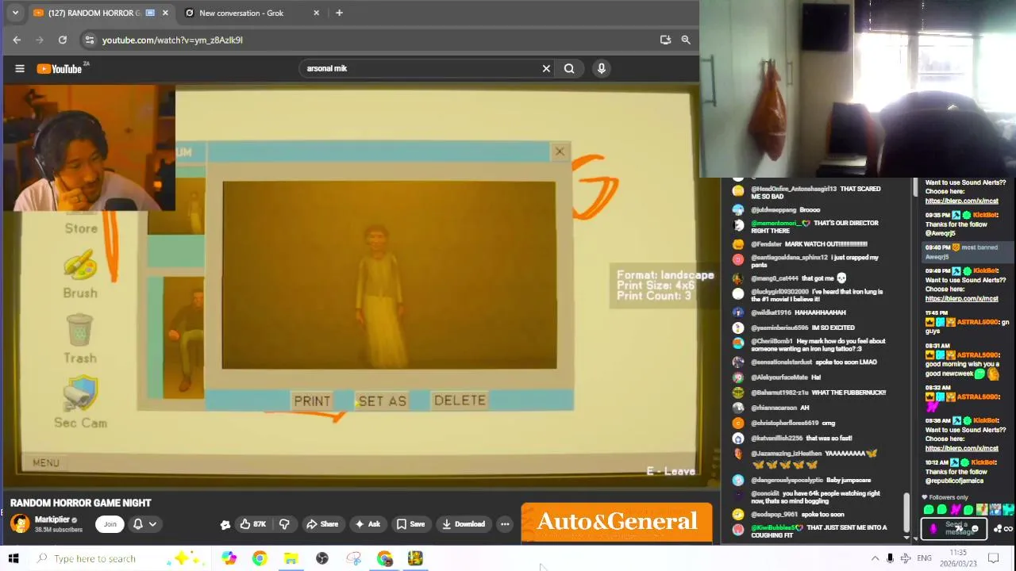Open the Brush tool in the game
1016x571 pixels.
pos(80,274)
